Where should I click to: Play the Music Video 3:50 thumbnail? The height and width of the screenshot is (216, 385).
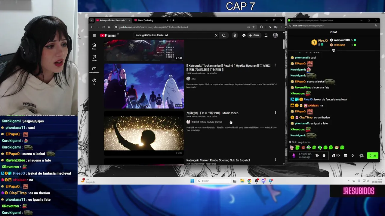[144, 133]
